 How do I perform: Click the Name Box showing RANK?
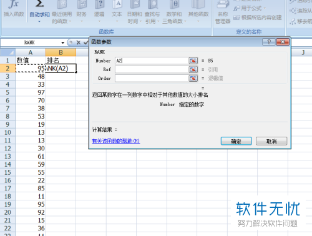pos(31,42)
